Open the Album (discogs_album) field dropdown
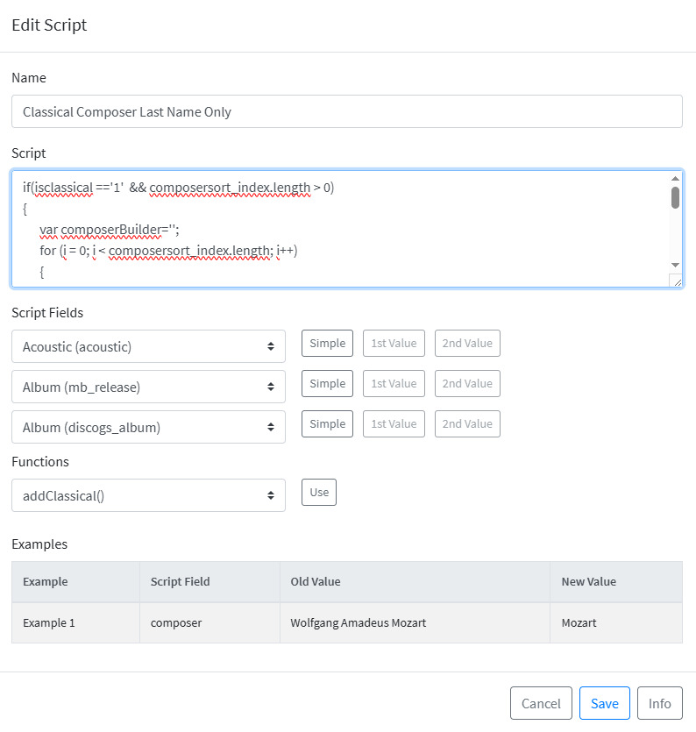 [148, 427]
